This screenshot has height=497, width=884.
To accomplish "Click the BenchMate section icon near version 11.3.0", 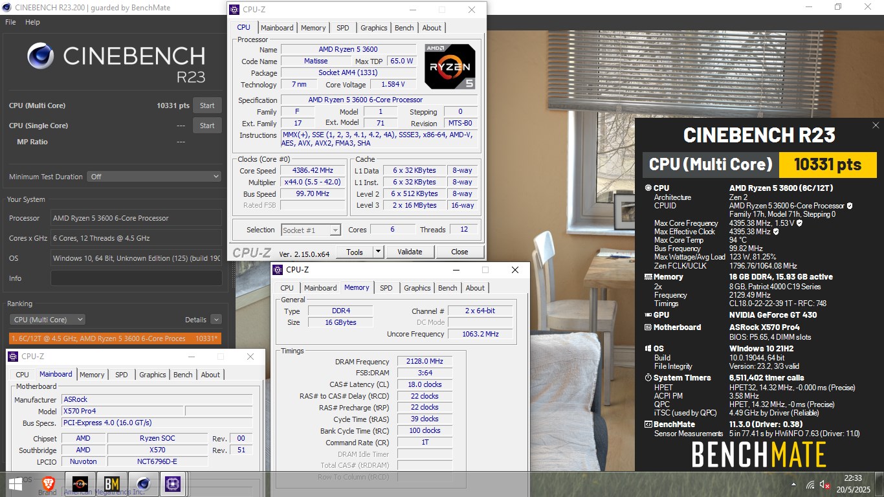I will [648, 425].
